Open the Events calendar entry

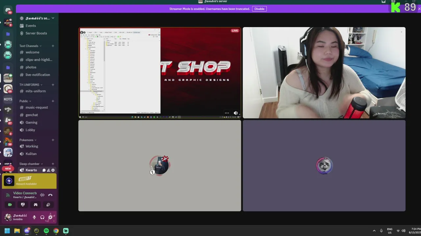(31, 26)
